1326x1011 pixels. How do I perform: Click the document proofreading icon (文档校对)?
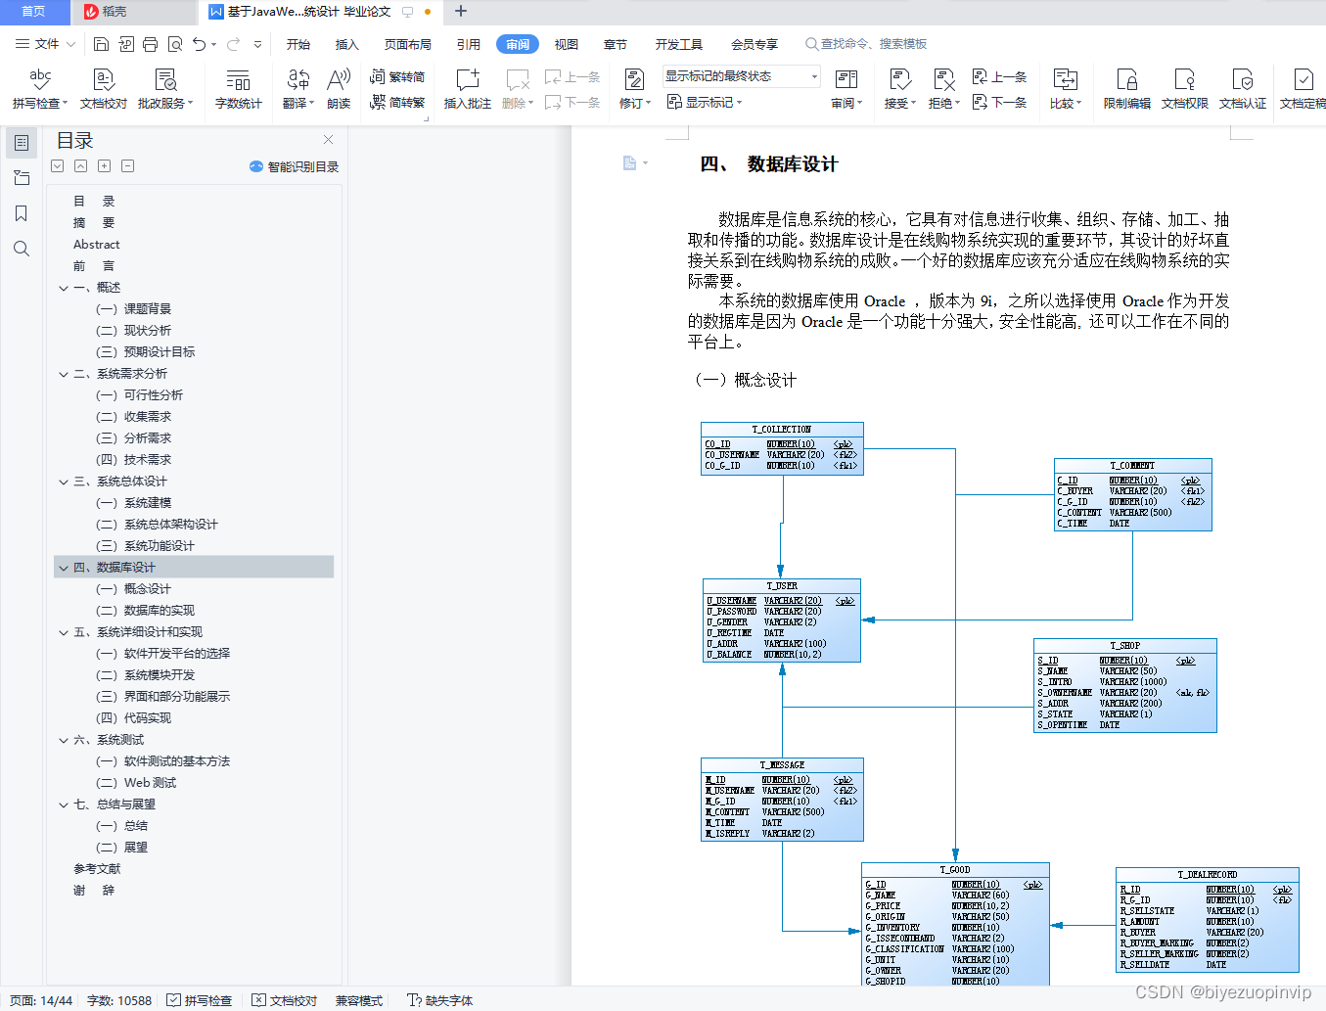[104, 88]
